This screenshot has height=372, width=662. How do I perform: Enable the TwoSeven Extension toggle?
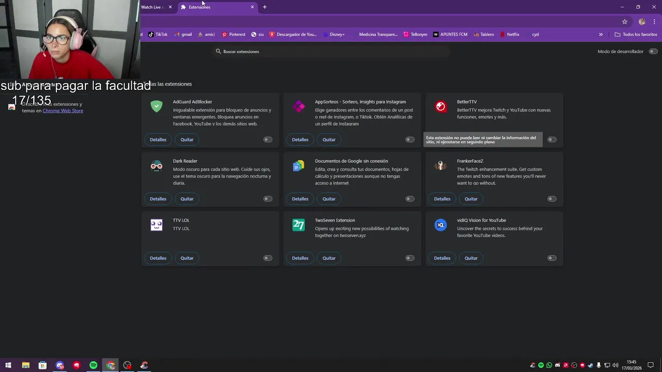click(x=410, y=258)
